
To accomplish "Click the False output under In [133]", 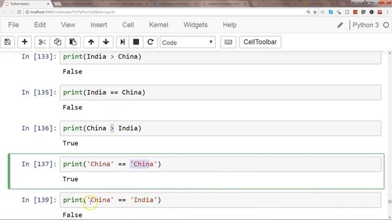I will [x=72, y=71].
